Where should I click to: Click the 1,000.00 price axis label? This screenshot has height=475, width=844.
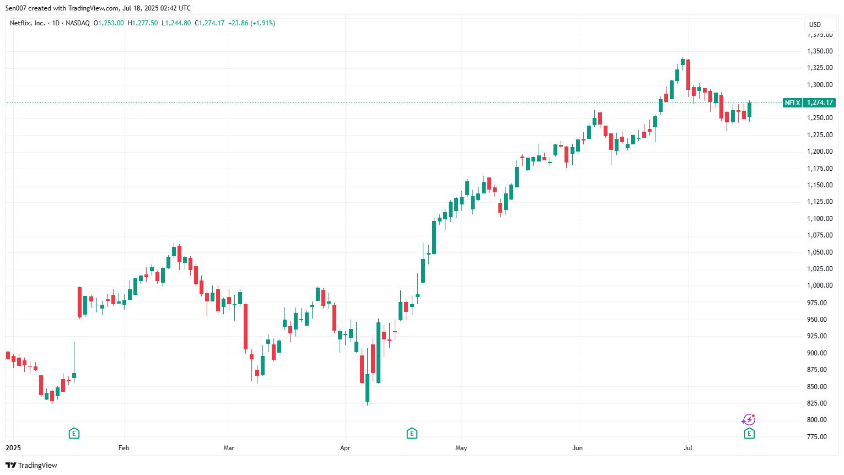[820, 285]
